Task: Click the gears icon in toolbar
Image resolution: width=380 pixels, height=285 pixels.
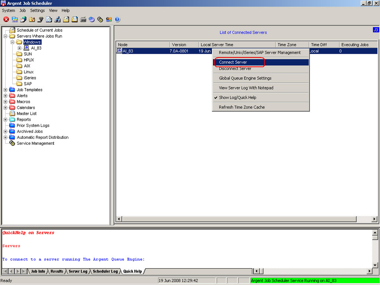Action: coord(100,19)
